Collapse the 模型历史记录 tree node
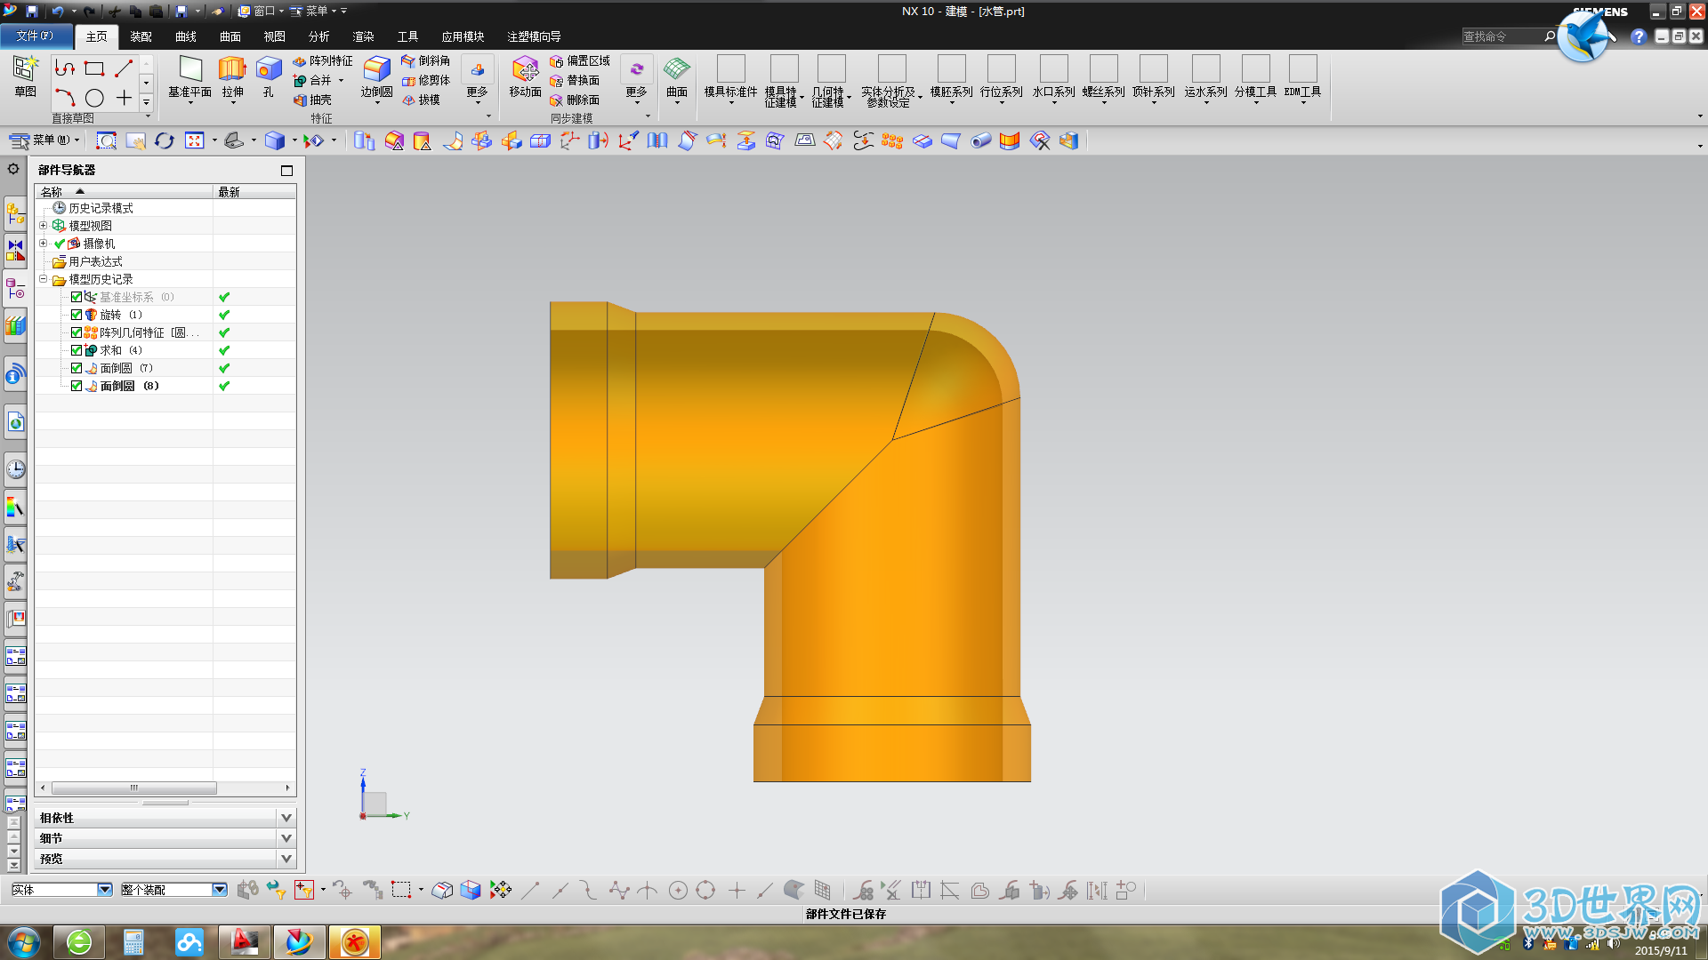This screenshot has height=960, width=1708. coord(43,278)
